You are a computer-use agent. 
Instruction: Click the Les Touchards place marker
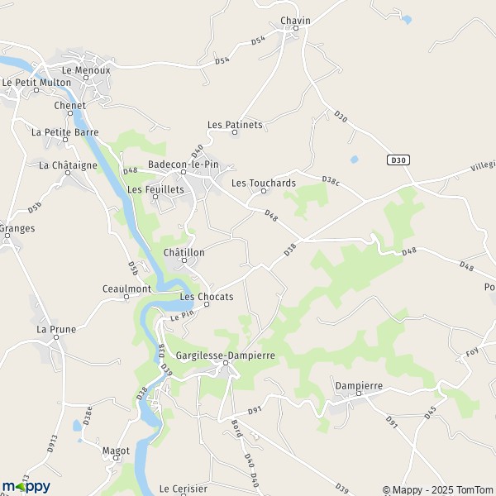(263, 191)
